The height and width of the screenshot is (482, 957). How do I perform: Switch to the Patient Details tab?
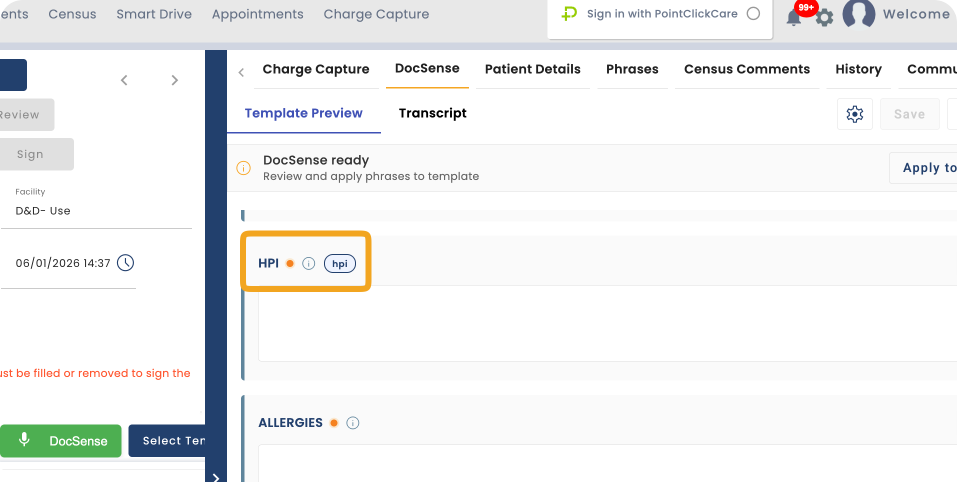point(533,69)
